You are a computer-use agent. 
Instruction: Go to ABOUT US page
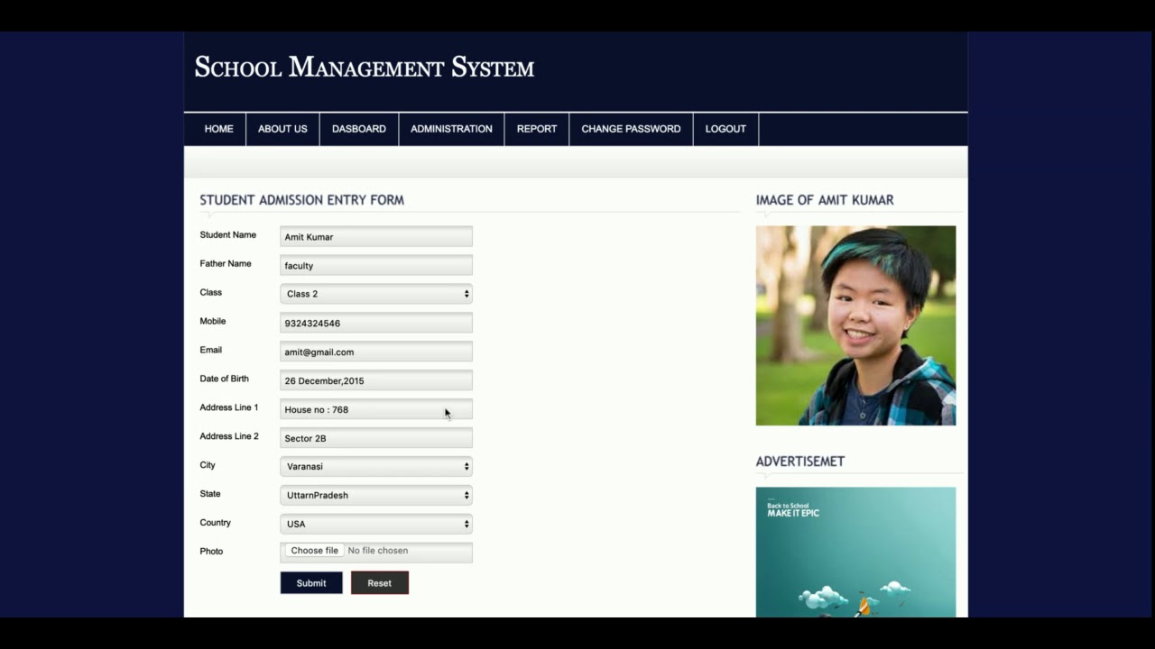point(282,129)
